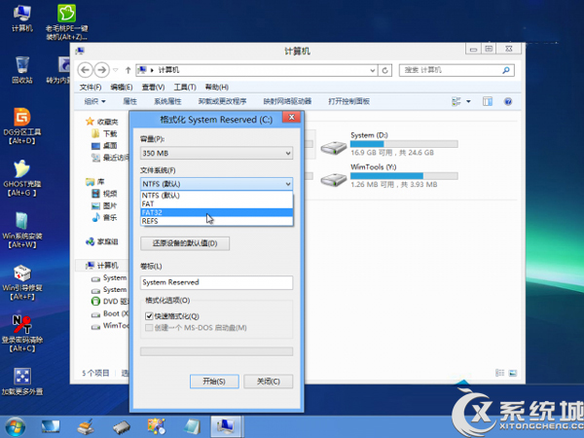Viewport: 584px width, 438px height.
Task: Close the format dialog with the red X
Action: [292, 118]
